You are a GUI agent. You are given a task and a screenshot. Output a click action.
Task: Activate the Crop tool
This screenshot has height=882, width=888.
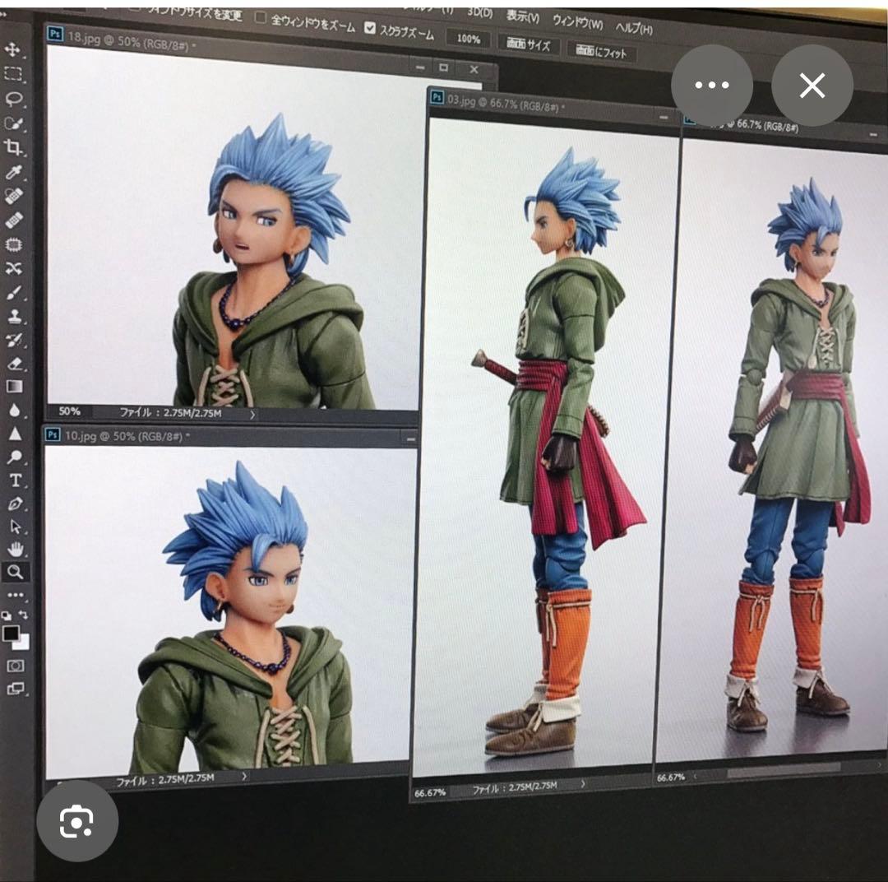(x=13, y=147)
